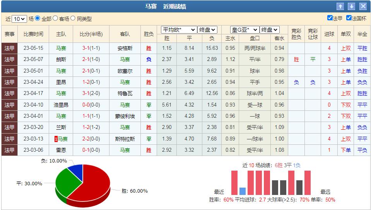Click the 胜: 60.00% pie label
Screen dimensions: 371x210
pyautogui.click(x=135, y=191)
